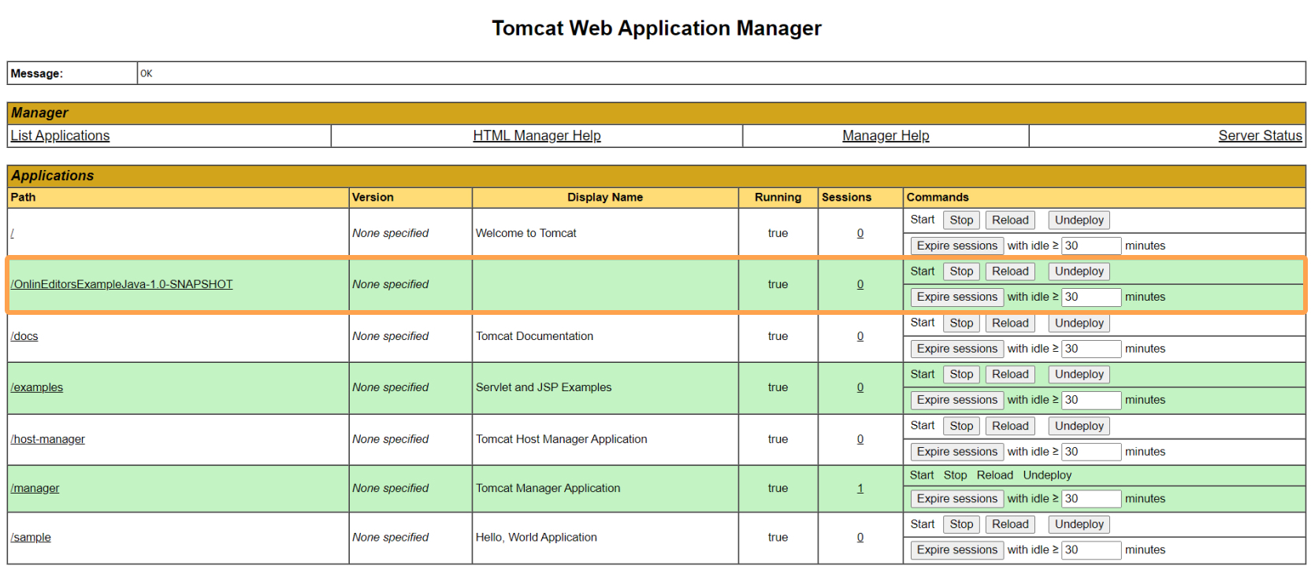The height and width of the screenshot is (573, 1311).
Task: Stop the Tomcat Host Manager Application
Action: pyautogui.click(x=961, y=427)
